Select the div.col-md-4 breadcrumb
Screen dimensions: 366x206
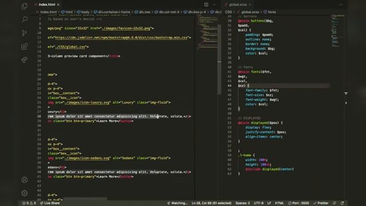click(167, 12)
